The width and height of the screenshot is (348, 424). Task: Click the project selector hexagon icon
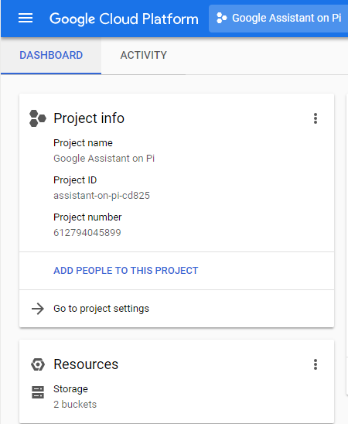click(221, 18)
